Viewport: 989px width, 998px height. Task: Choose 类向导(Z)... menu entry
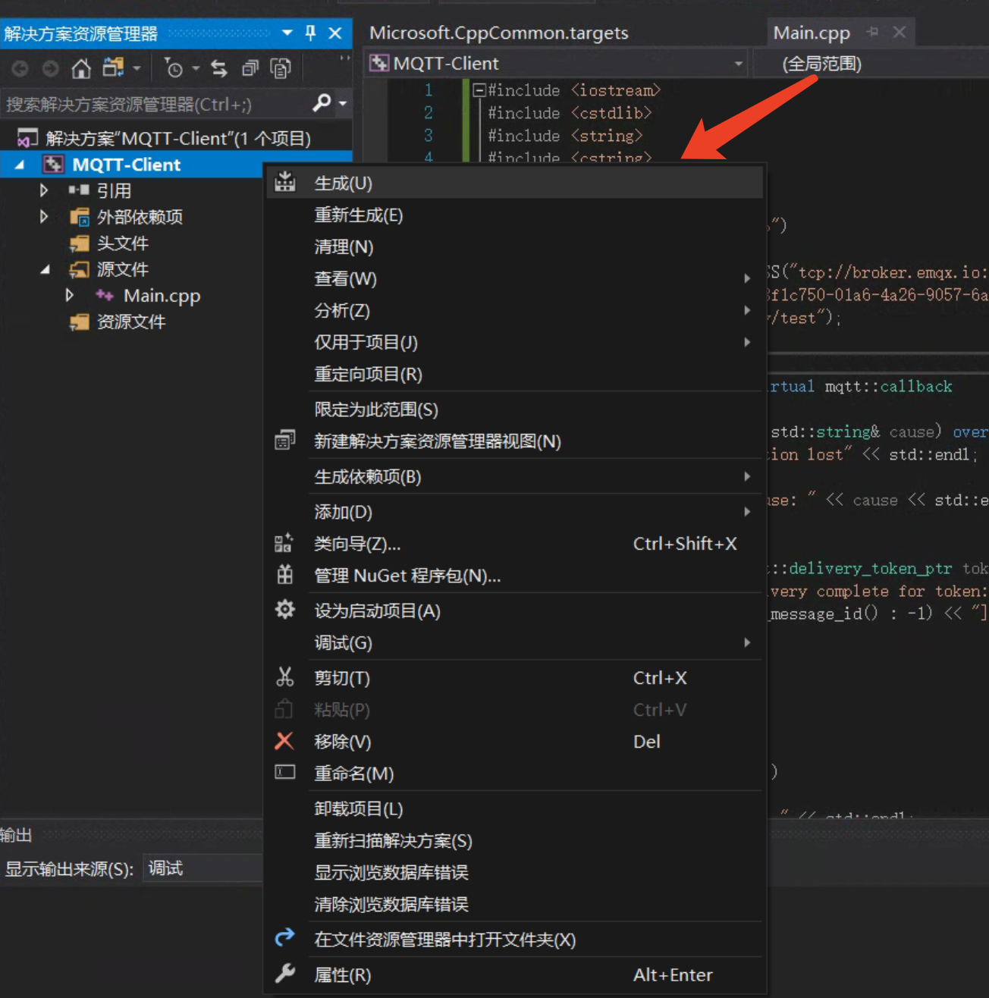coord(514,544)
